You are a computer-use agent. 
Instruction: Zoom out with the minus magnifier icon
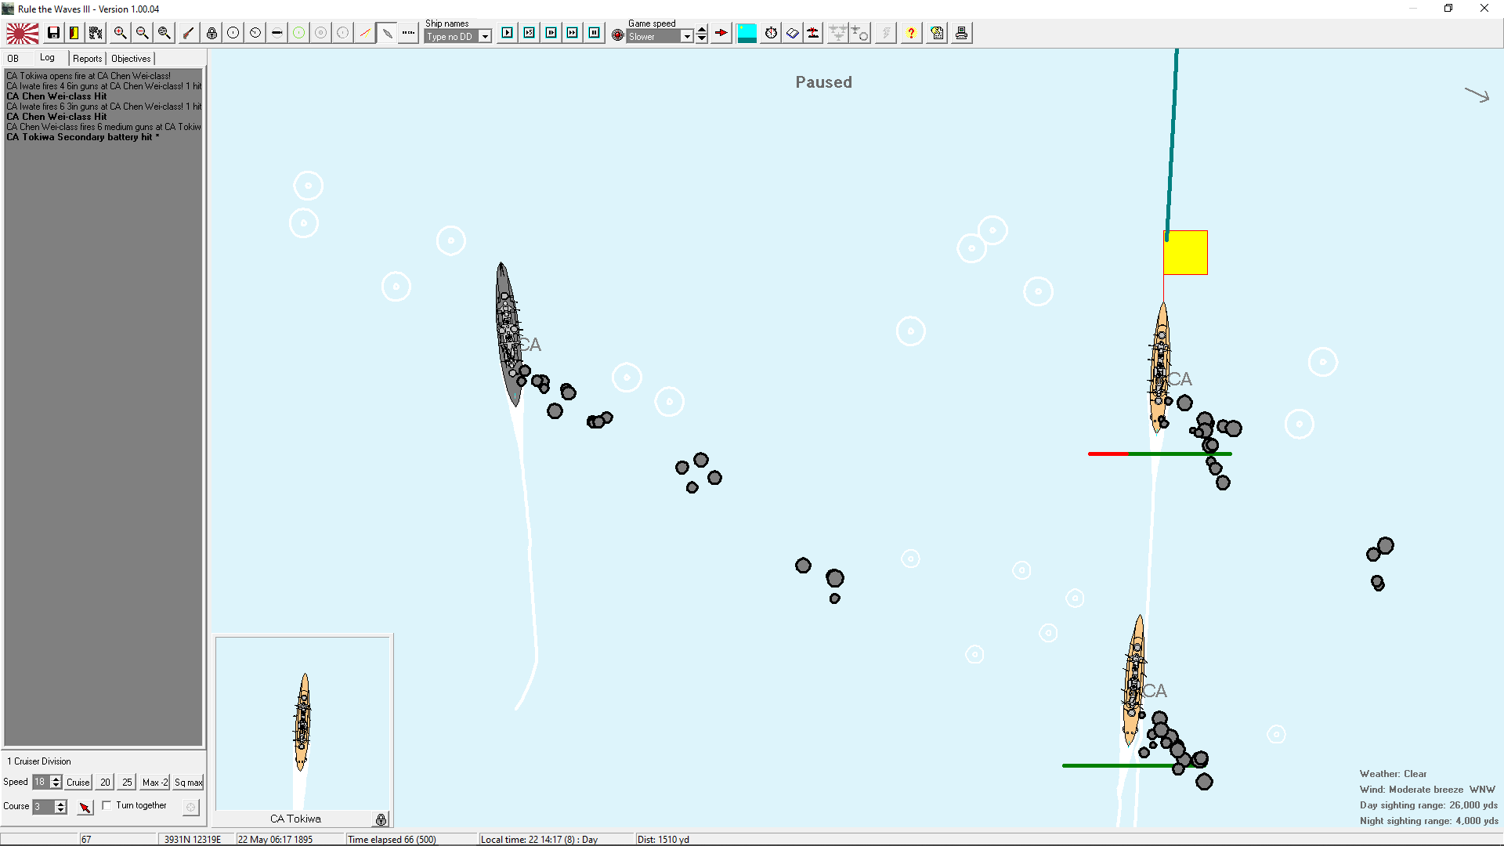tap(142, 33)
